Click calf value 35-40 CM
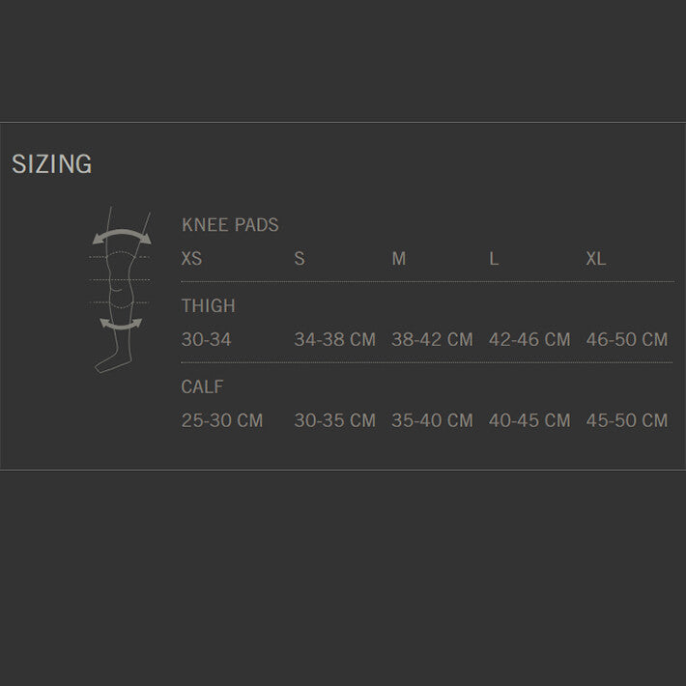The image size is (686, 686). [432, 421]
